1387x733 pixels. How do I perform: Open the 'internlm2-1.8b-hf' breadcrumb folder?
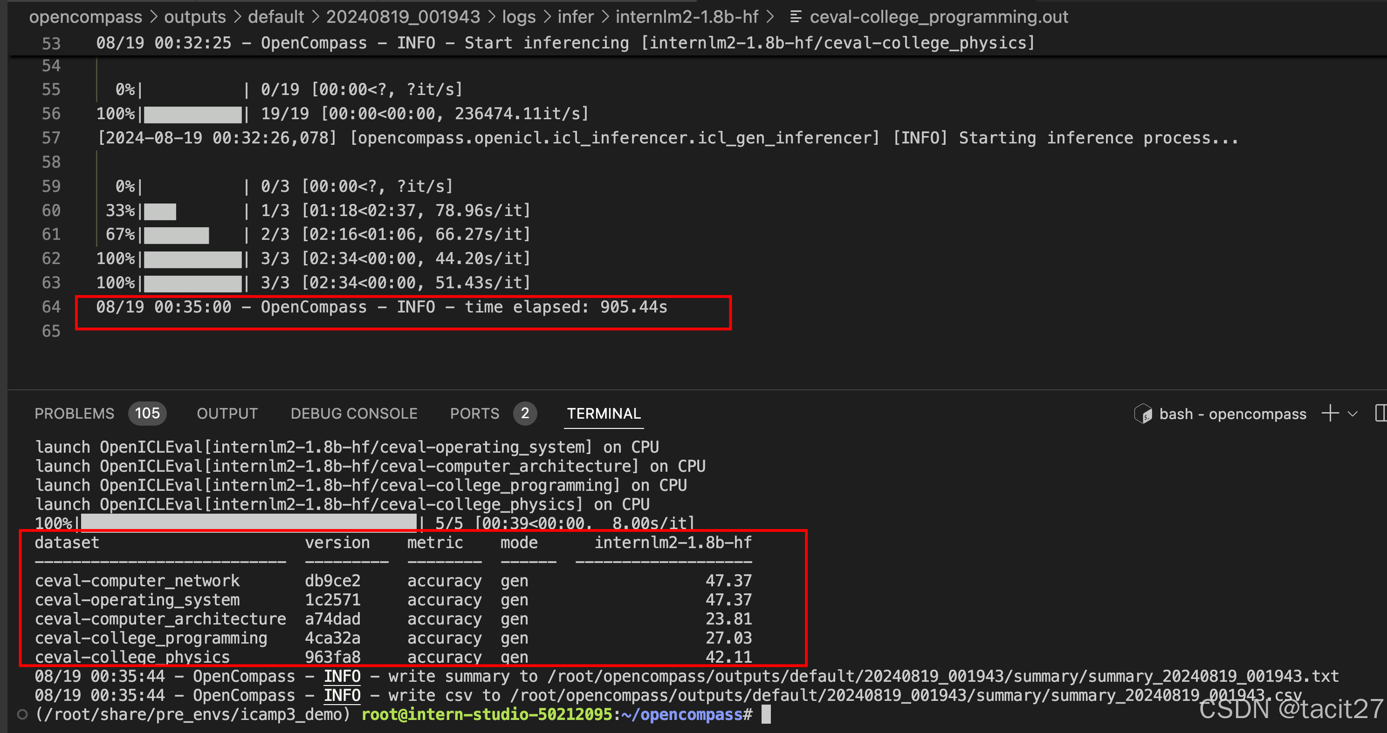coord(687,17)
